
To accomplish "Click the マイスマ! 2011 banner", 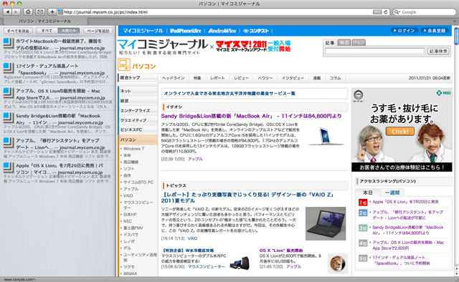I will point(253,46).
